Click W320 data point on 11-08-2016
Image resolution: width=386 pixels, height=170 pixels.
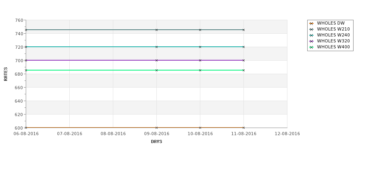point(244,60)
